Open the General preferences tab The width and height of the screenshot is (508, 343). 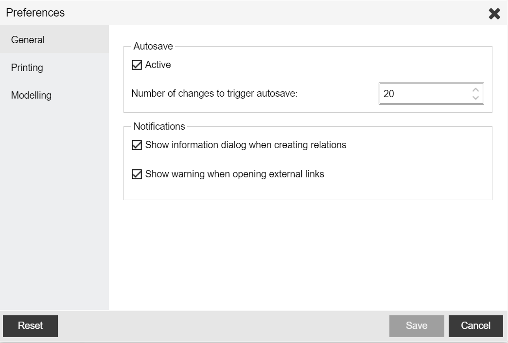pyautogui.click(x=28, y=40)
